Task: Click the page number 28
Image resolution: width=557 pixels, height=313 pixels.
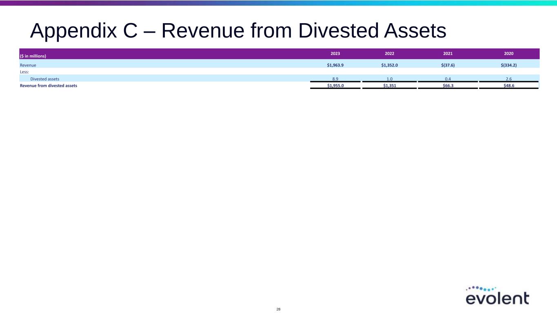Action: coord(278,309)
